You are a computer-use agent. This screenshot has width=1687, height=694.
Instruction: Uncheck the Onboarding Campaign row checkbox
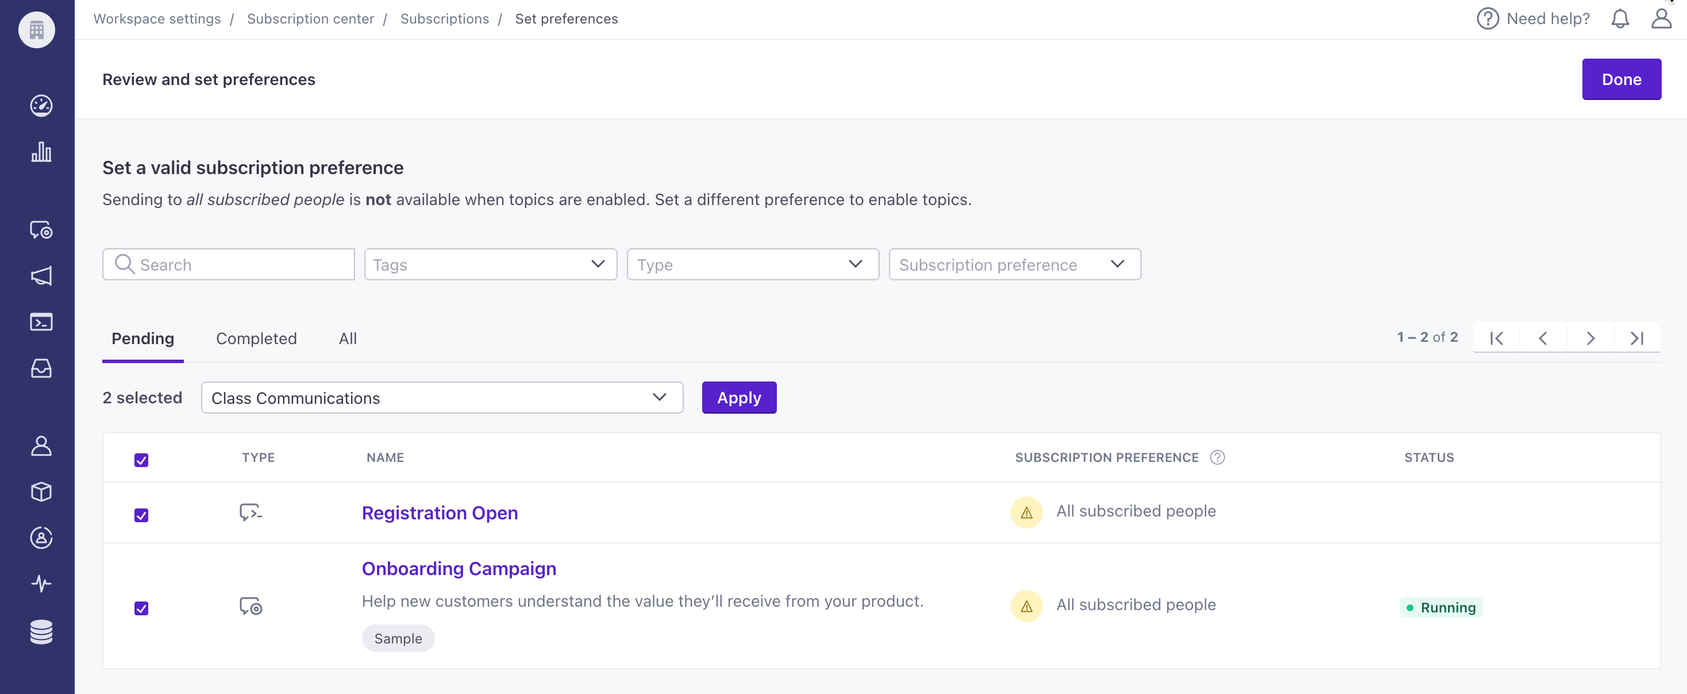click(x=141, y=608)
